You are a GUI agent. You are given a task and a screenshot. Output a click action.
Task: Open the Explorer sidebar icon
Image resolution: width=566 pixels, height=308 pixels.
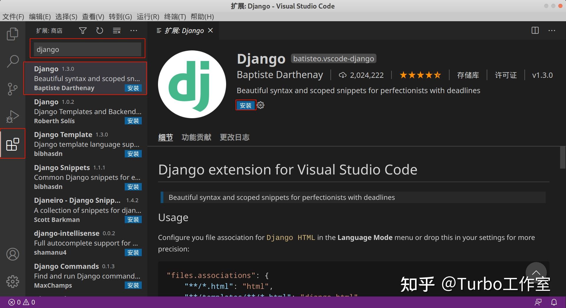(x=12, y=34)
